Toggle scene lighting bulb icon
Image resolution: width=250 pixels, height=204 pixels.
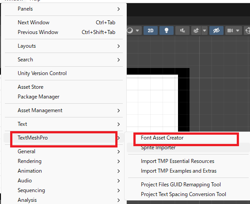tap(167, 30)
